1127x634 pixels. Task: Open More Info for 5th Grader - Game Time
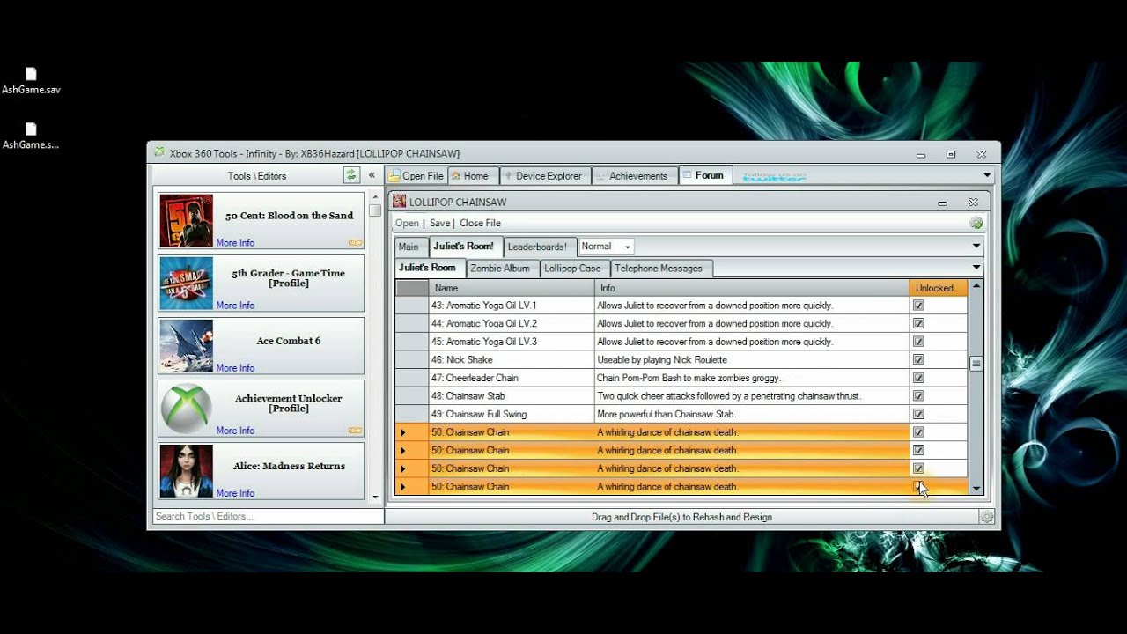click(x=235, y=306)
